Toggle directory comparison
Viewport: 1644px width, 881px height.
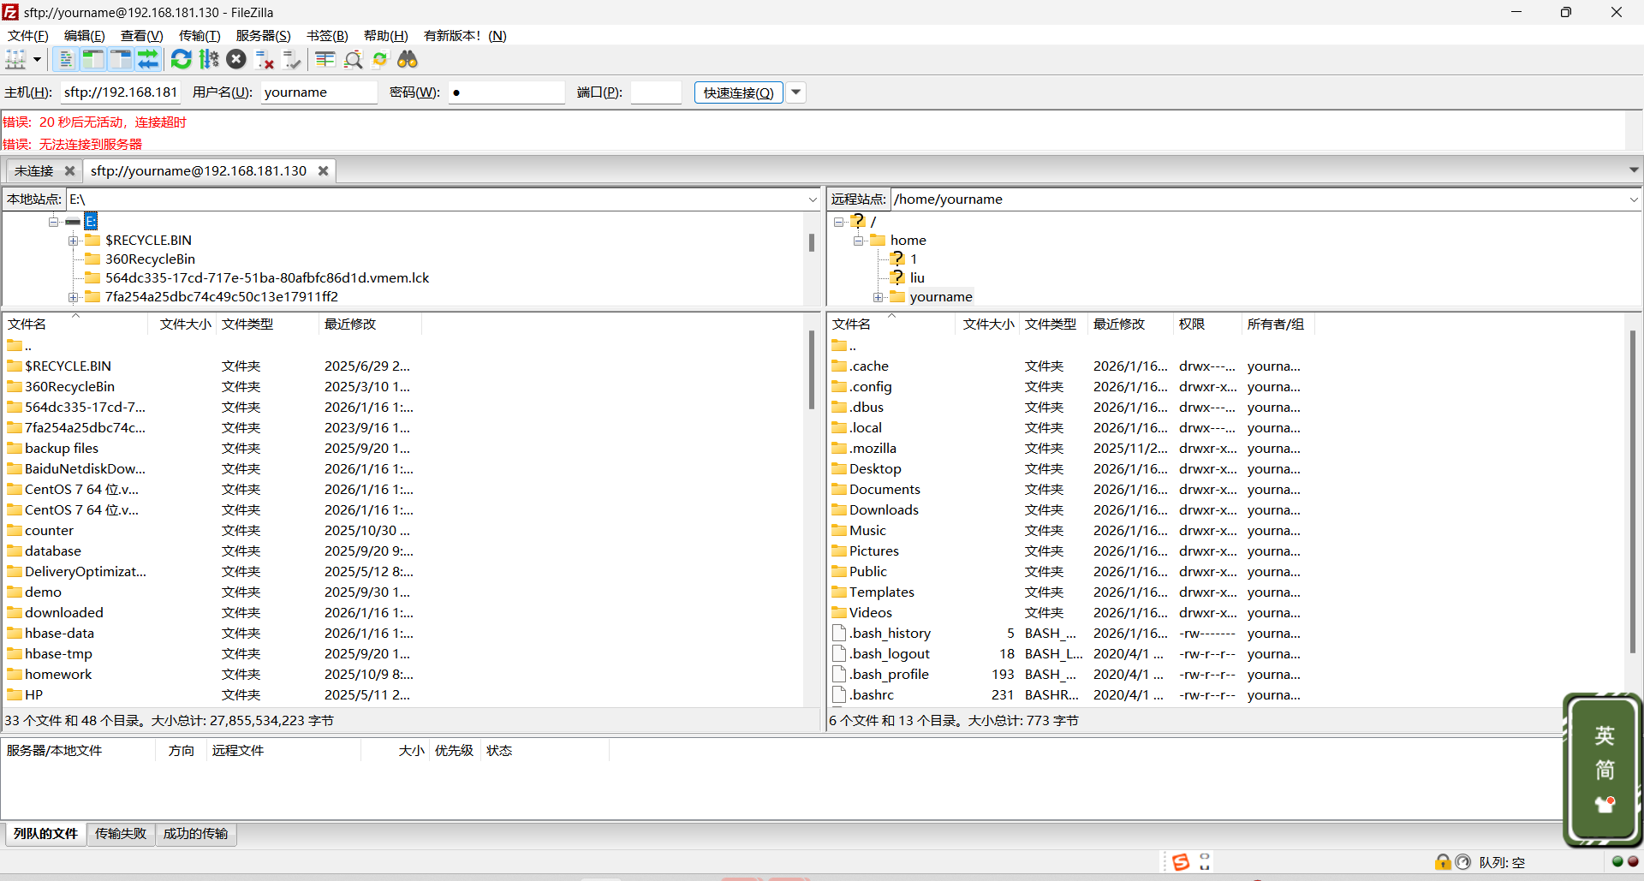353,59
